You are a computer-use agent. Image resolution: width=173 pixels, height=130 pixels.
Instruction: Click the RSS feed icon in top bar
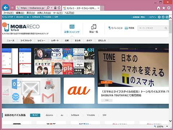[167, 17]
